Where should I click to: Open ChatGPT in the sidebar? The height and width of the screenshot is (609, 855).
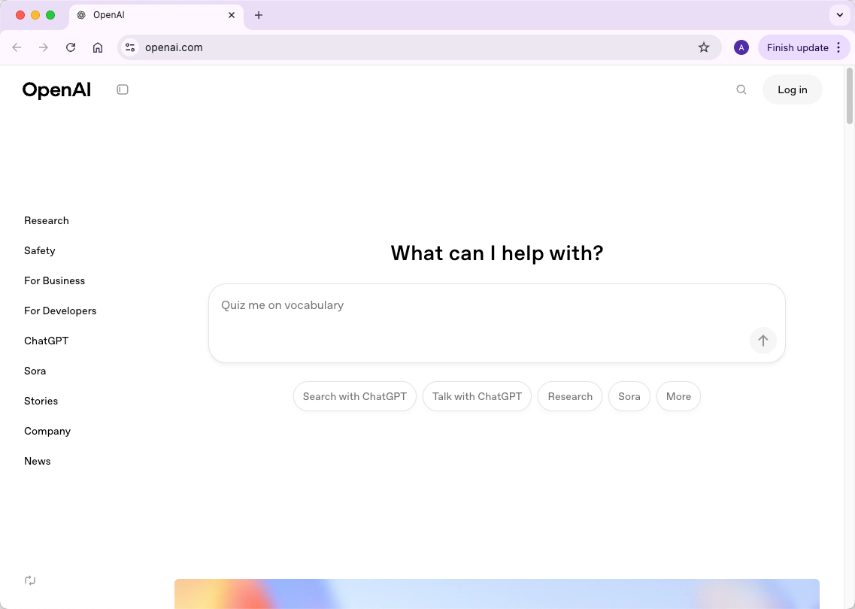click(x=47, y=341)
